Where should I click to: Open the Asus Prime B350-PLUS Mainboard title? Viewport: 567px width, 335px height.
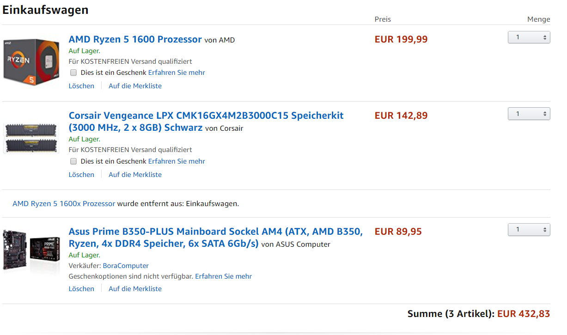click(x=215, y=231)
